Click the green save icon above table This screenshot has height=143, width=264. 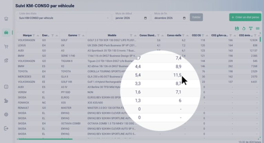tap(237, 28)
